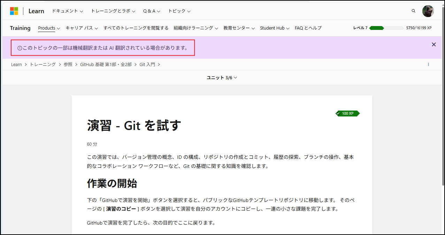Click the 60 分 duration text
Viewport: 445px width, 235px height.
tap(92, 144)
